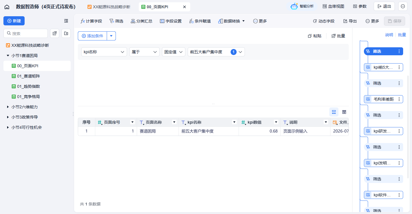Click 更多 beside 数据转换

click(x=260, y=21)
